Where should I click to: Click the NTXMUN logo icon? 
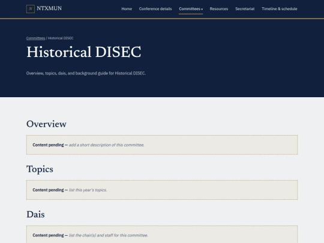[31, 9]
